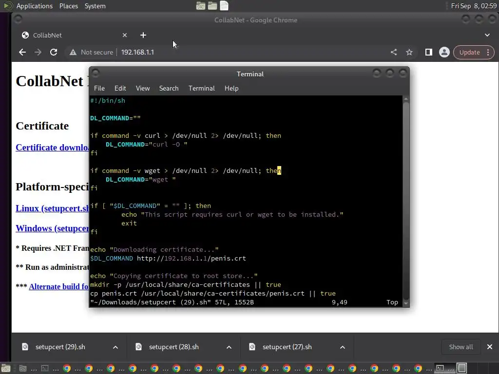Open the Applications menu
This screenshot has height=374, width=499.
tap(35, 6)
